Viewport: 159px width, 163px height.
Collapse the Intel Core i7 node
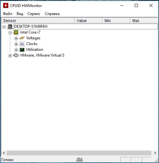(10, 33)
